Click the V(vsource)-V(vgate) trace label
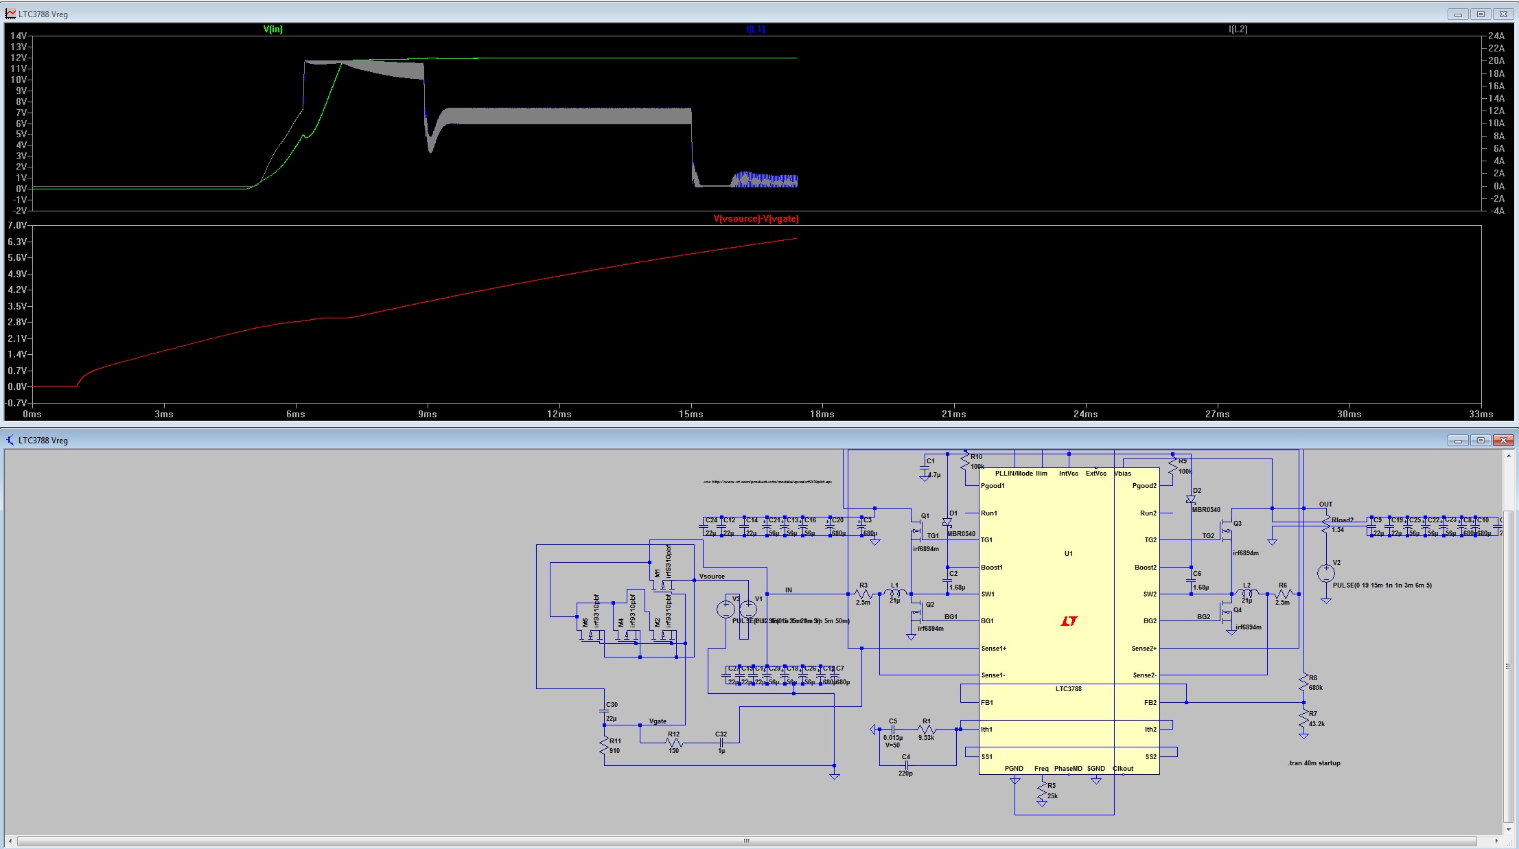The height and width of the screenshot is (849, 1519). click(x=756, y=219)
